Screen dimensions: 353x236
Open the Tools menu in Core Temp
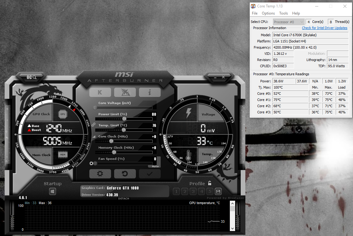click(284, 13)
